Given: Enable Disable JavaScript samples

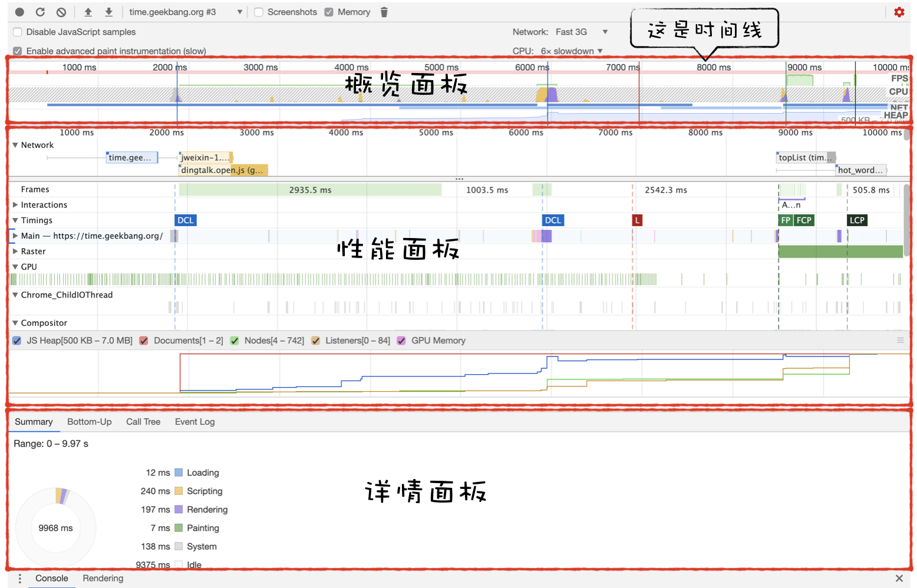Looking at the screenshot, I should pos(17,32).
